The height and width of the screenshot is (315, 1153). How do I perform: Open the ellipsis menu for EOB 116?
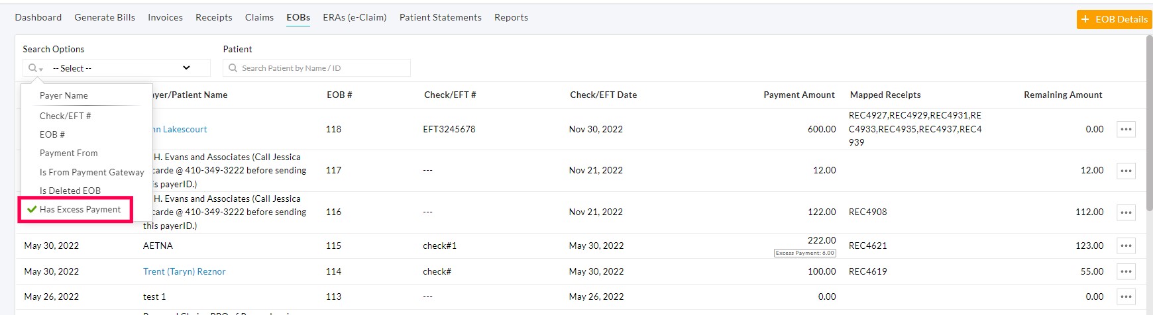pos(1125,212)
